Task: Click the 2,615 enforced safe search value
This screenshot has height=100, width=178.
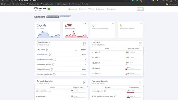Action: [x=84, y=69]
